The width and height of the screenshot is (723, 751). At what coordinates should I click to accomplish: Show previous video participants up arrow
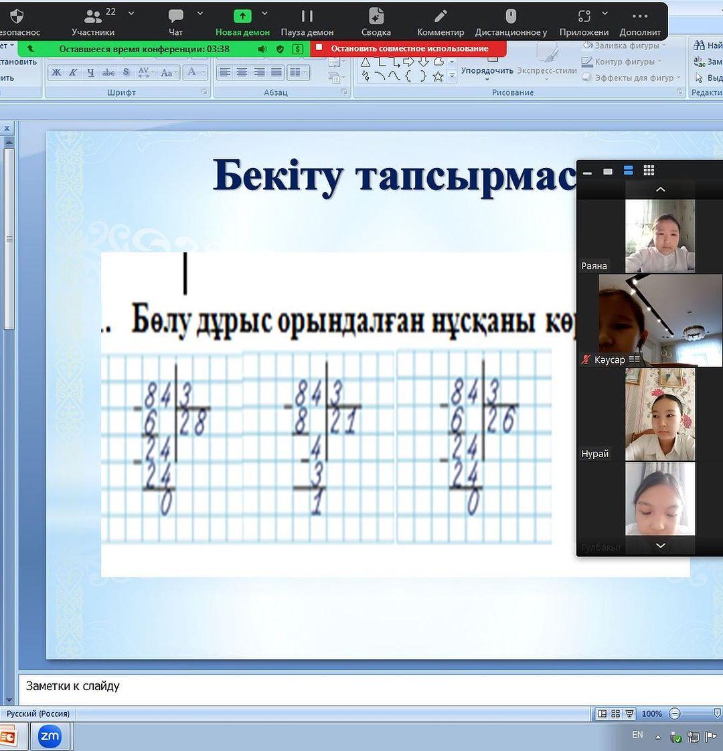tap(660, 189)
